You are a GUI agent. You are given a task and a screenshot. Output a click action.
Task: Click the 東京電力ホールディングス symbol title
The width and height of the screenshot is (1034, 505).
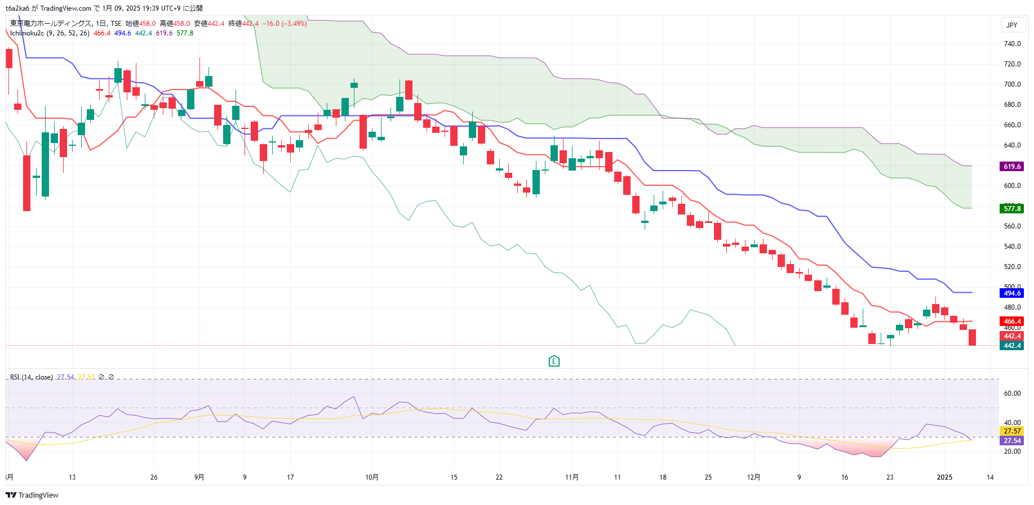51,24
